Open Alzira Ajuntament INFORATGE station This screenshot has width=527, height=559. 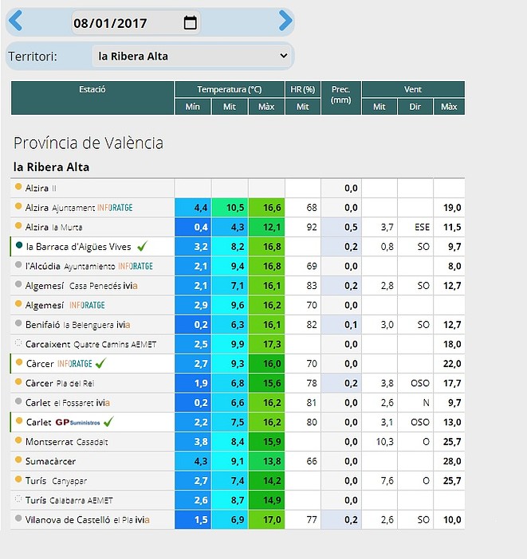79,208
